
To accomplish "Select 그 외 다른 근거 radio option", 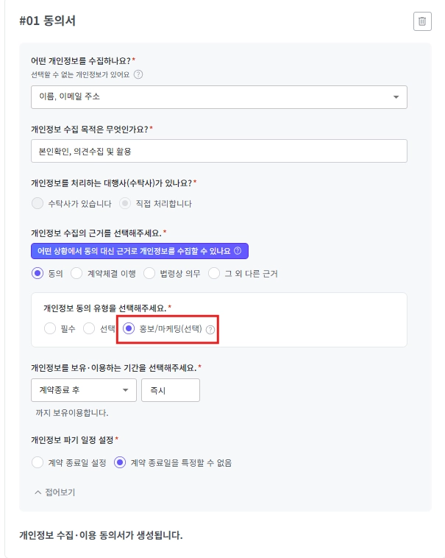I will pos(215,273).
